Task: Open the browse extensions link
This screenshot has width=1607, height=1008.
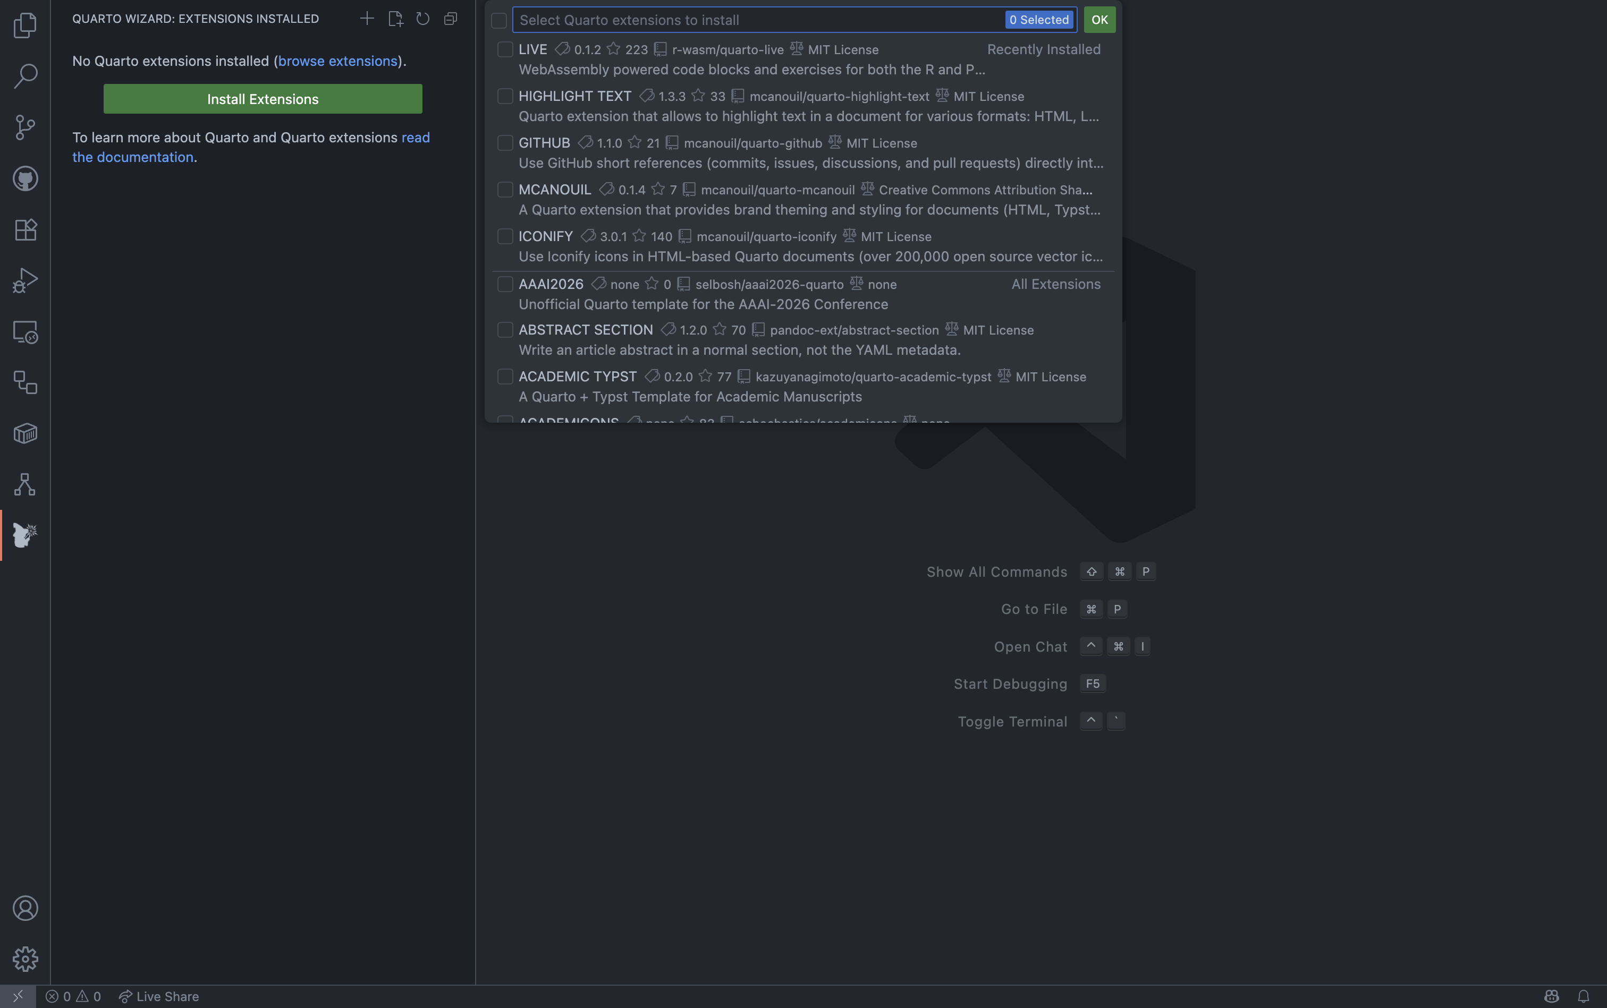Action: [337, 61]
